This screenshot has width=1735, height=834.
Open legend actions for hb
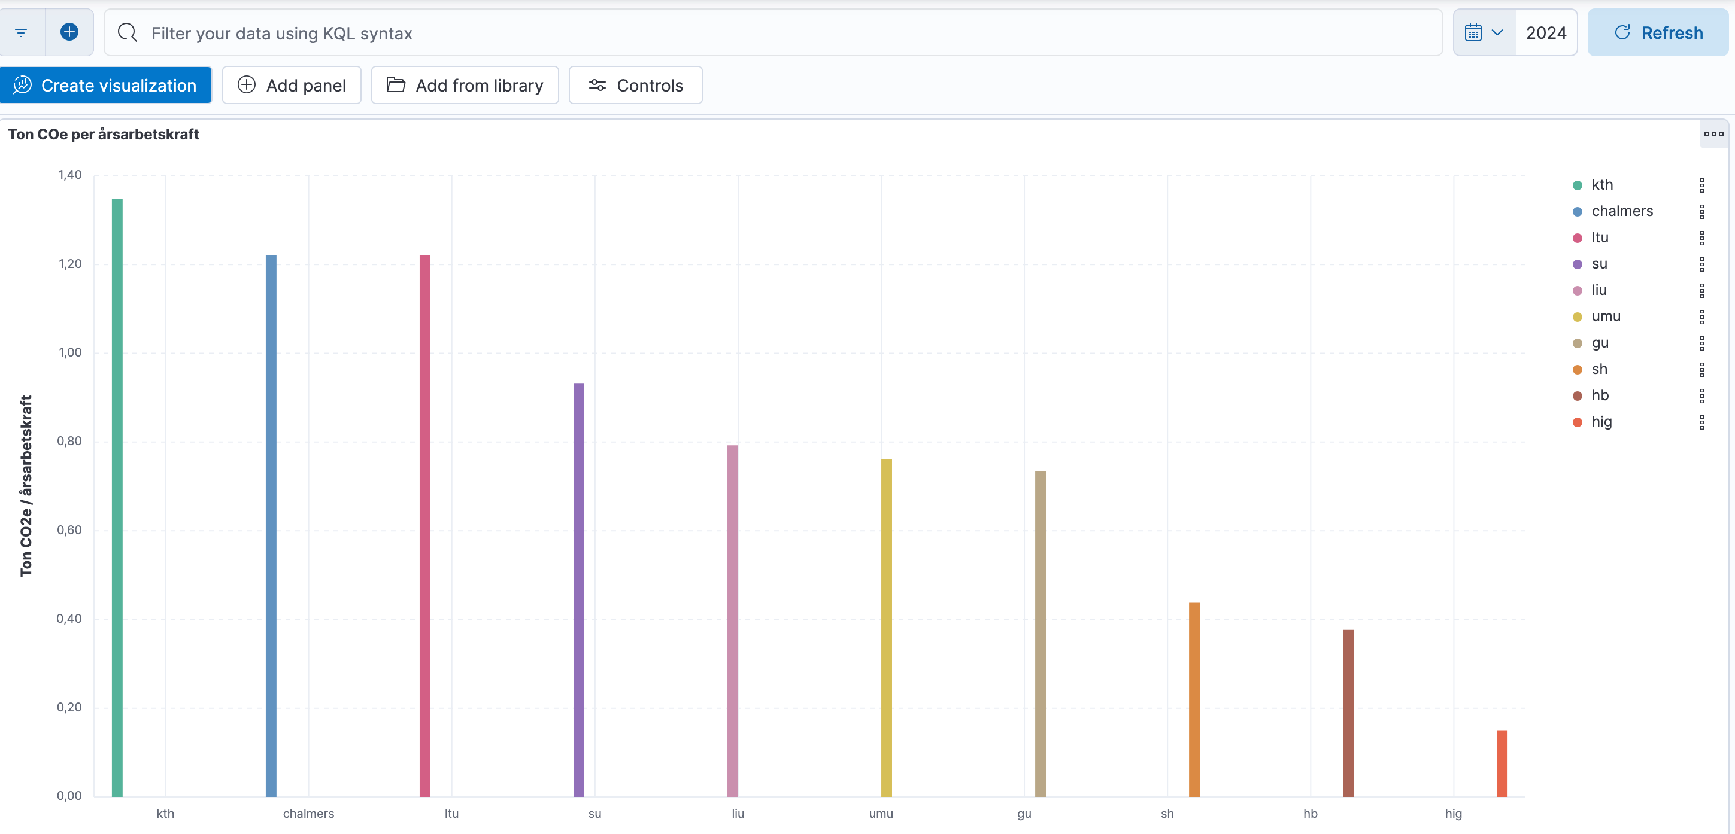(1702, 396)
